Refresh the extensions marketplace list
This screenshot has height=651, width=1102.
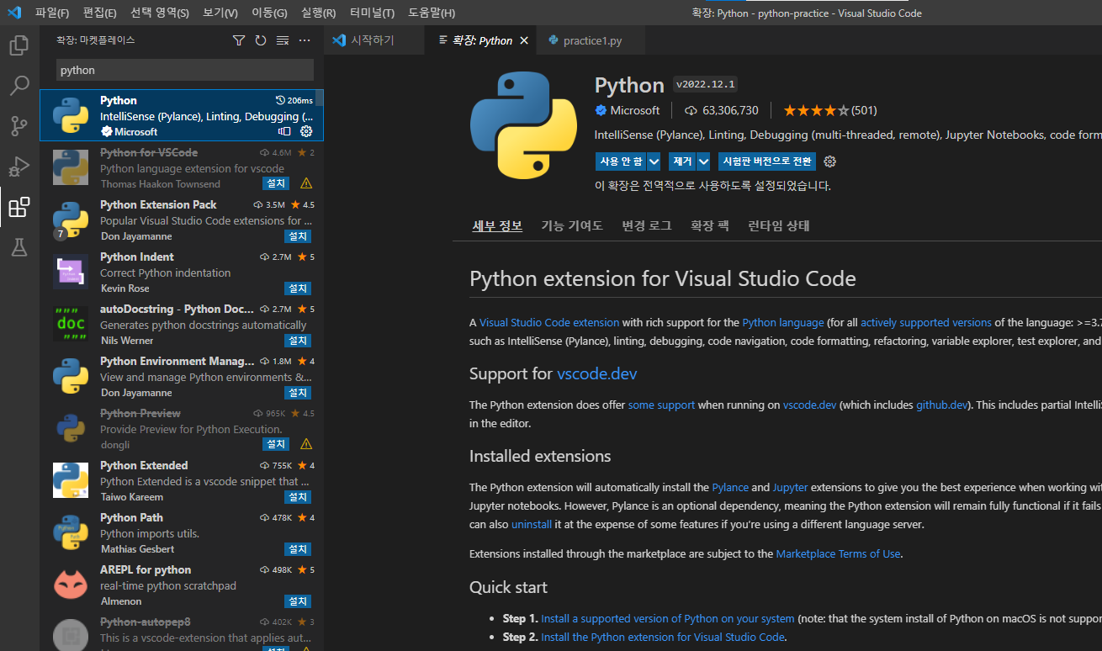(261, 40)
